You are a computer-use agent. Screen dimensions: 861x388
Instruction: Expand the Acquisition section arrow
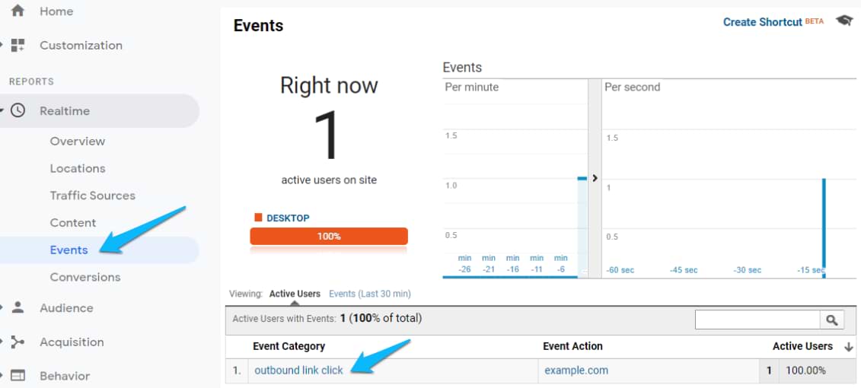[x=2, y=342]
